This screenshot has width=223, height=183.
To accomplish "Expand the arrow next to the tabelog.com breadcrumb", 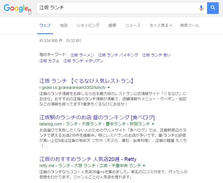I will [153, 124].
